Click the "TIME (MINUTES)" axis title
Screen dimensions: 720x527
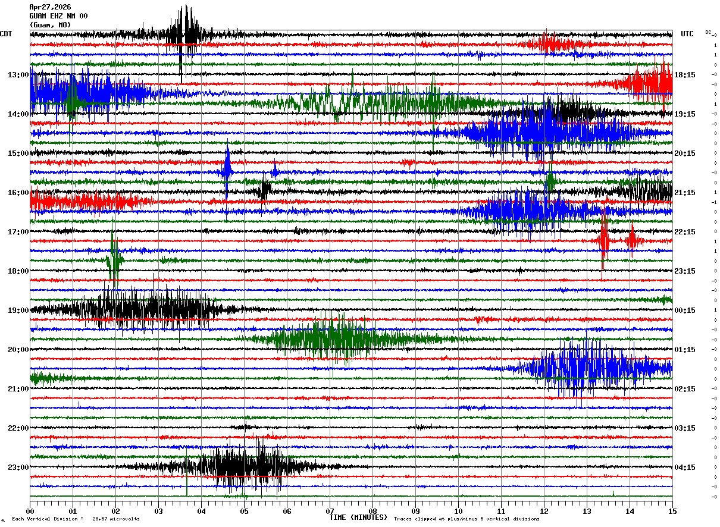[358, 517]
